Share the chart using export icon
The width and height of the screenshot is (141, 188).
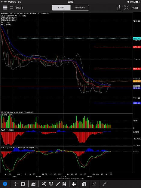[119, 8]
